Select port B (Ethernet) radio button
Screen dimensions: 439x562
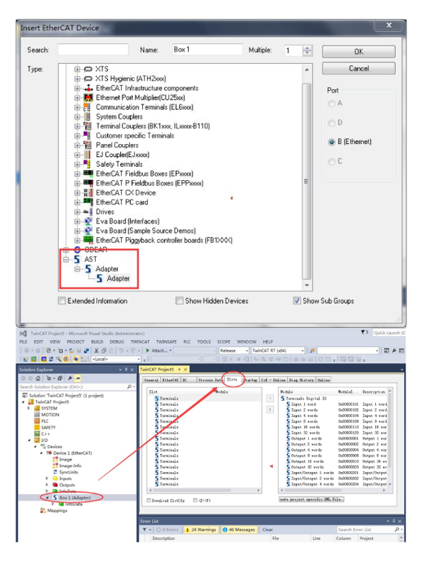coord(332,142)
